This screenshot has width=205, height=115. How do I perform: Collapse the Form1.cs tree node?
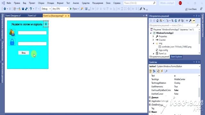pyautogui.click(x=153, y=54)
